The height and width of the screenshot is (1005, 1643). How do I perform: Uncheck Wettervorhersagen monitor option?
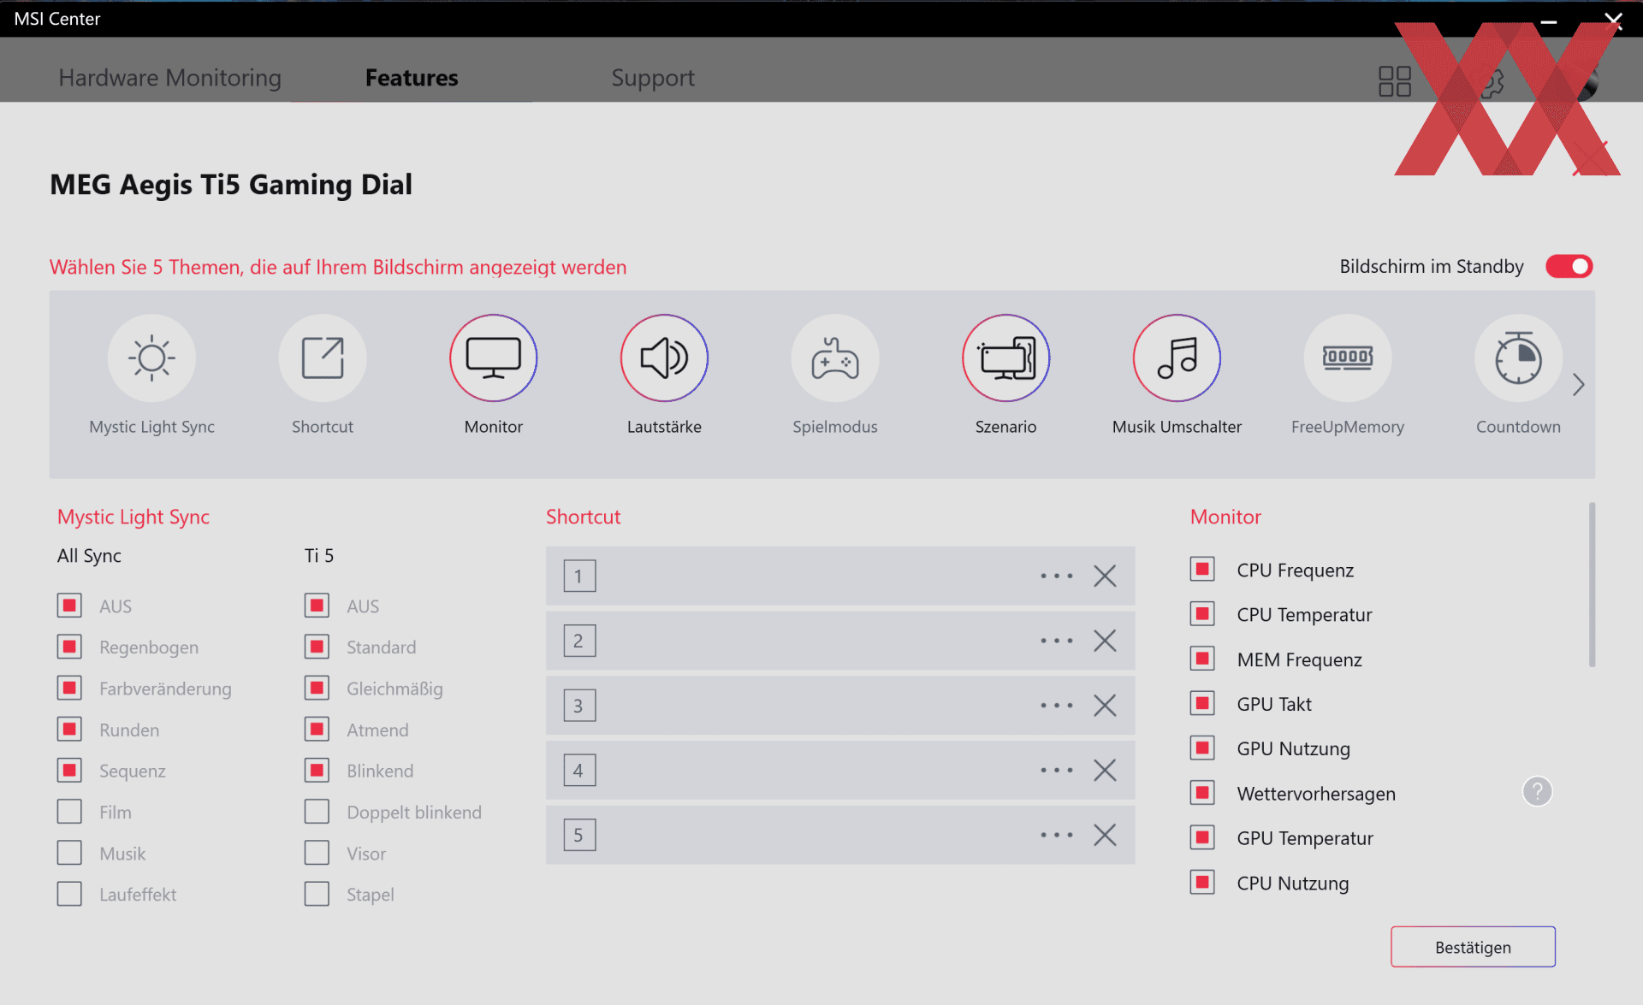pyautogui.click(x=1202, y=793)
